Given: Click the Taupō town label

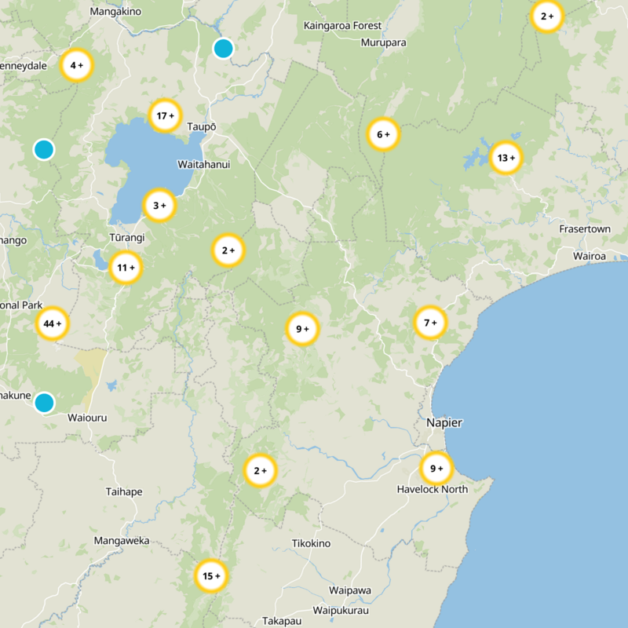Looking at the screenshot, I should [x=202, y=126].
